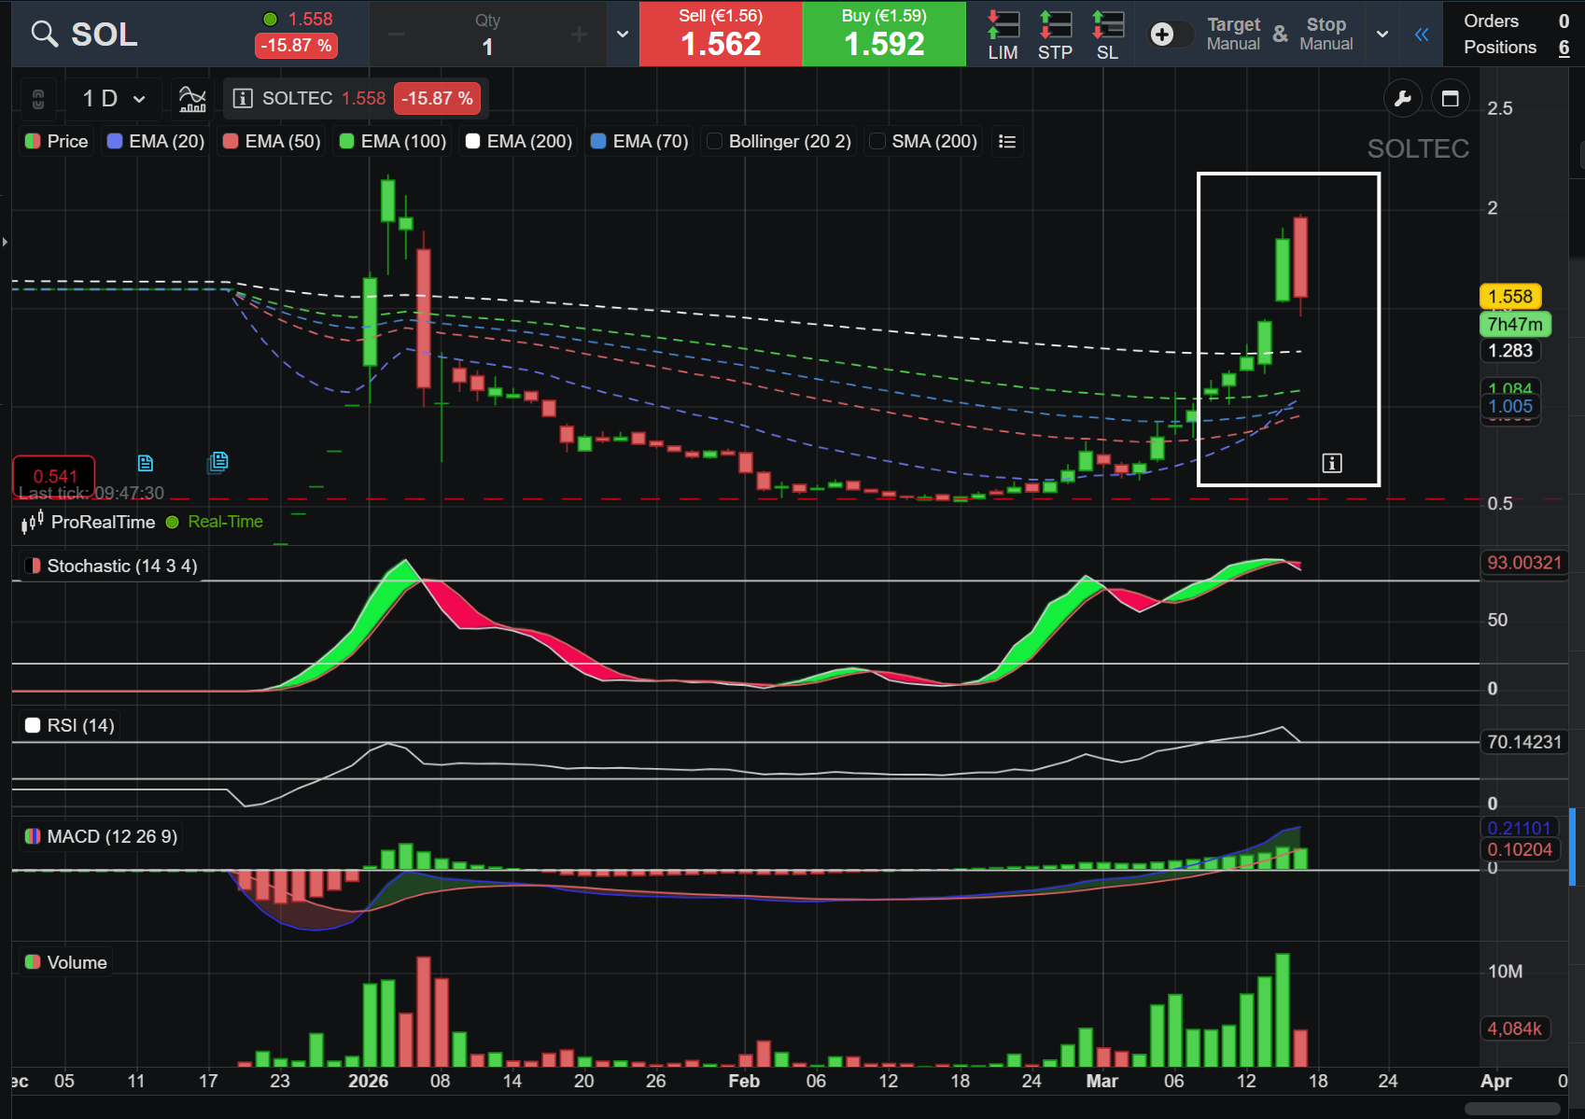This screenshot has width=1585, height=1119.
Task: Select the LIM limit order icon
Action: tap(1003, 35)
